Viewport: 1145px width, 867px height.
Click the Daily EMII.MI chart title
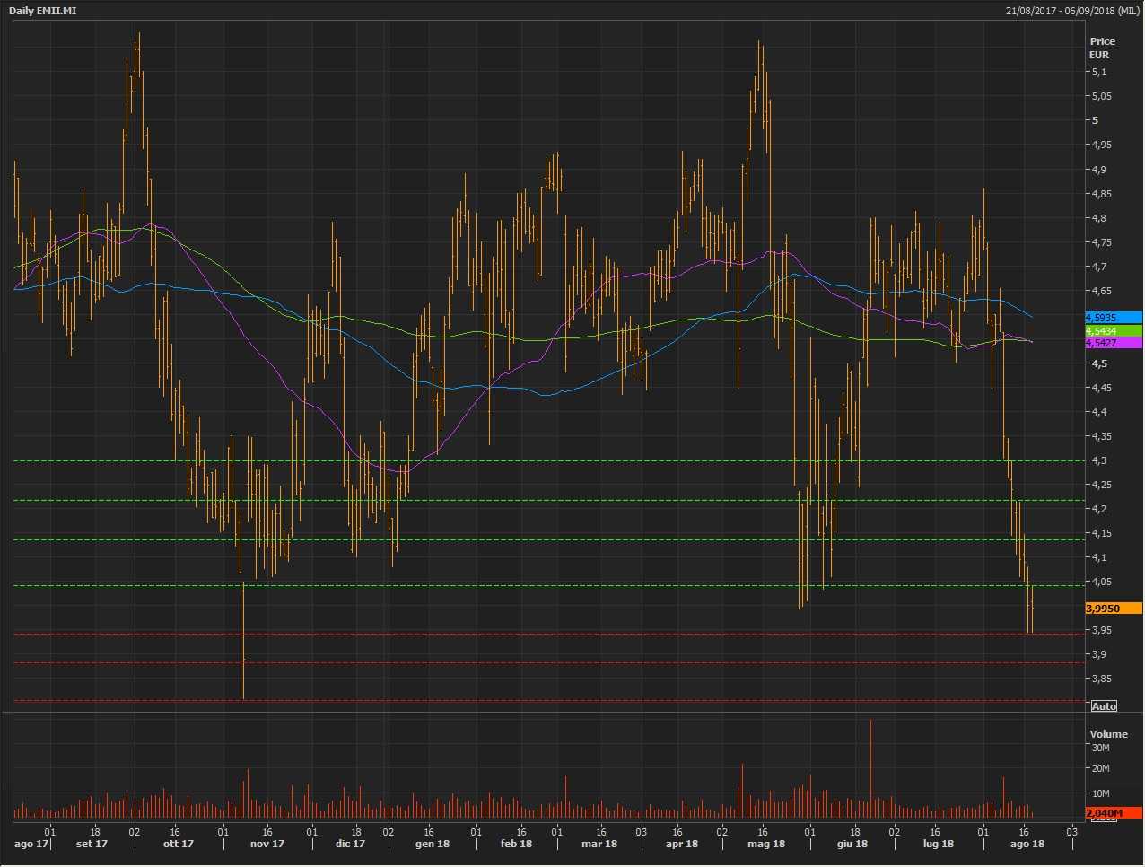[42, 11]
